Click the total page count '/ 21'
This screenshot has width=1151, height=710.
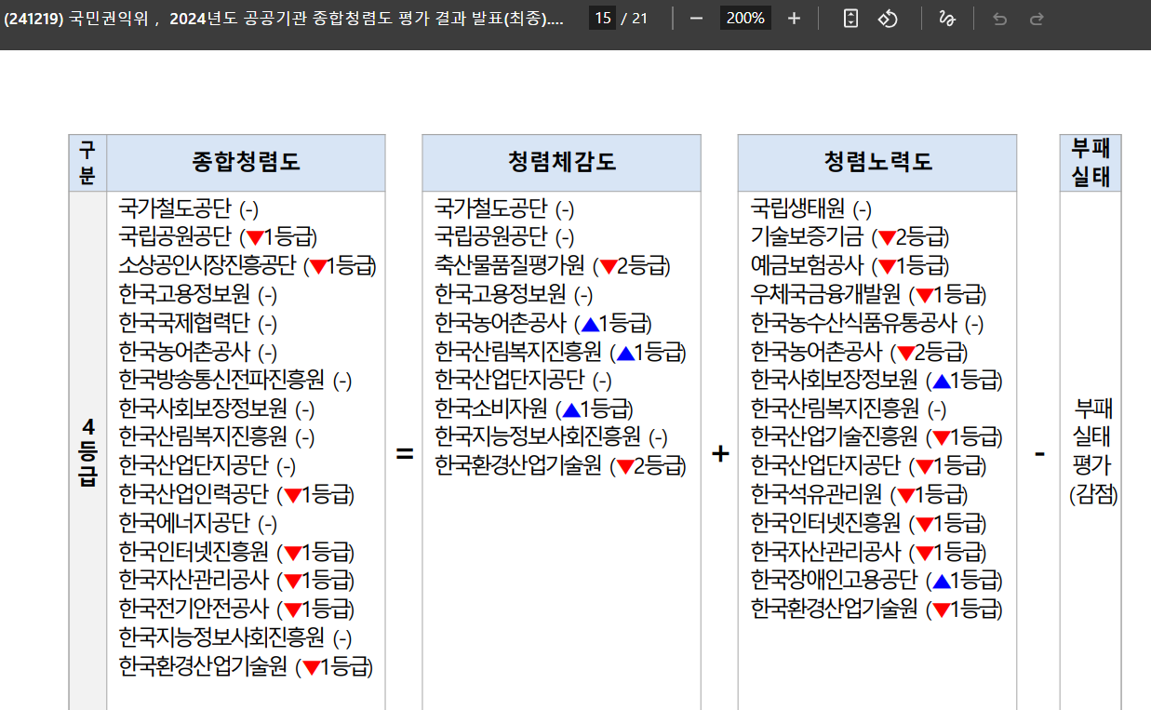635,19
